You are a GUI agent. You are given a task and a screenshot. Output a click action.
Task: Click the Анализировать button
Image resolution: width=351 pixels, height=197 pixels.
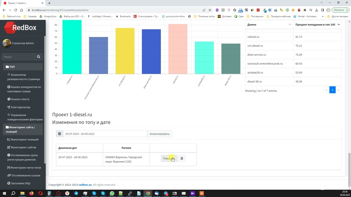coord(160,134)
